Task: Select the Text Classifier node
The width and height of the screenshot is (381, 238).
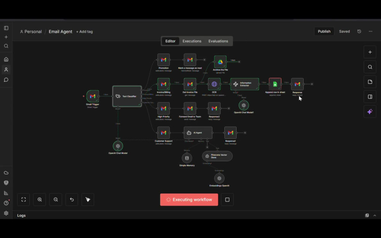Action: pyautogui.click(x=127, y=96)
